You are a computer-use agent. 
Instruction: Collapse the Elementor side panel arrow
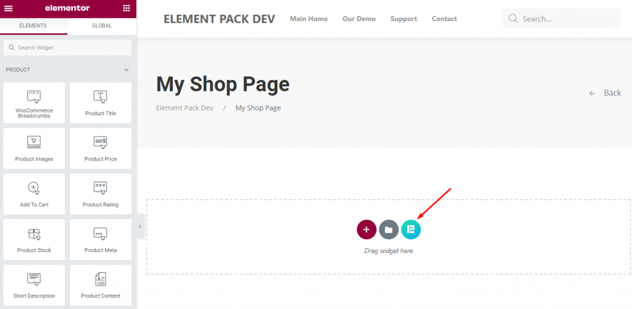click(x=140, y=227)
